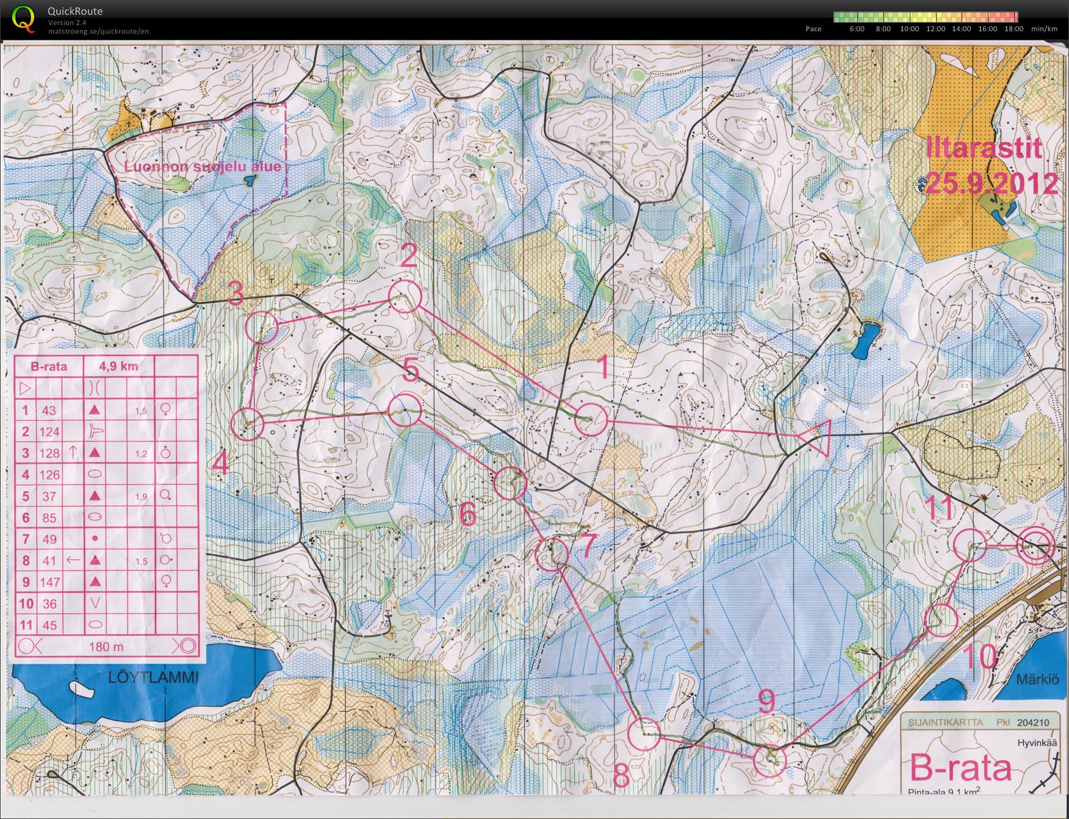Image resolution: width=1069 pixels, height=819 pixels.
Task: Click the Hyvinkää label
Action: tap(1038, 743)
